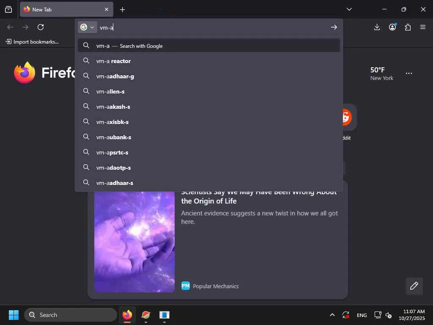Open the Windows Start menu

(14, 315)
